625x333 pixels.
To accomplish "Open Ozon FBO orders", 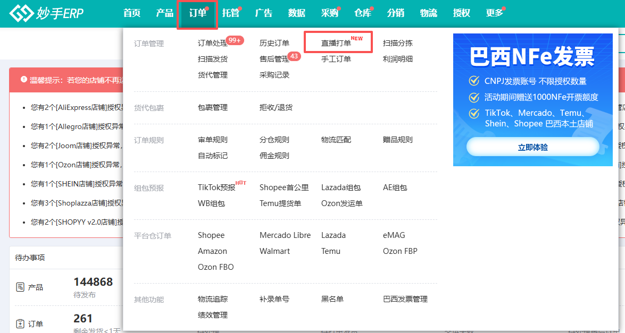I will (215, 267).
